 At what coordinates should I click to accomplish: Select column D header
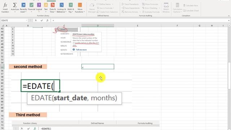(x=98, y=26)
